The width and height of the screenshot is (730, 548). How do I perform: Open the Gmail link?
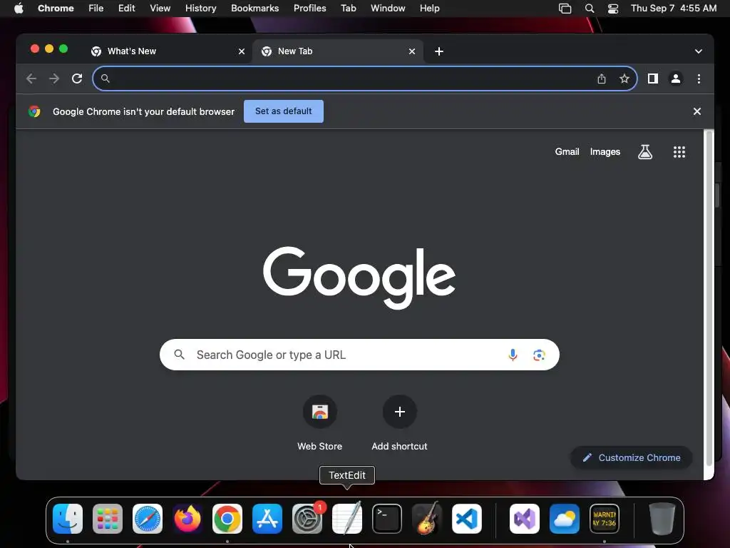pos(567,152)
